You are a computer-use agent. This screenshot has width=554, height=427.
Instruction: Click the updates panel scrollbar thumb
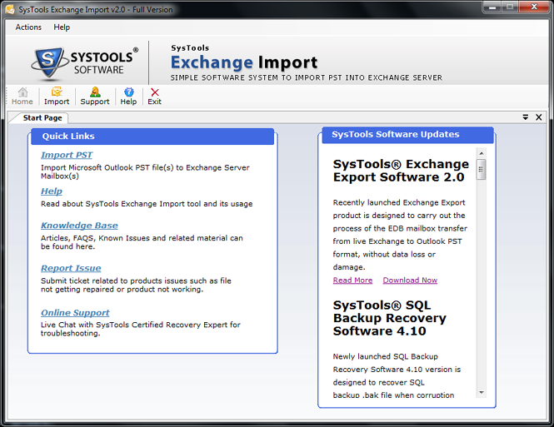coord(482,170)
